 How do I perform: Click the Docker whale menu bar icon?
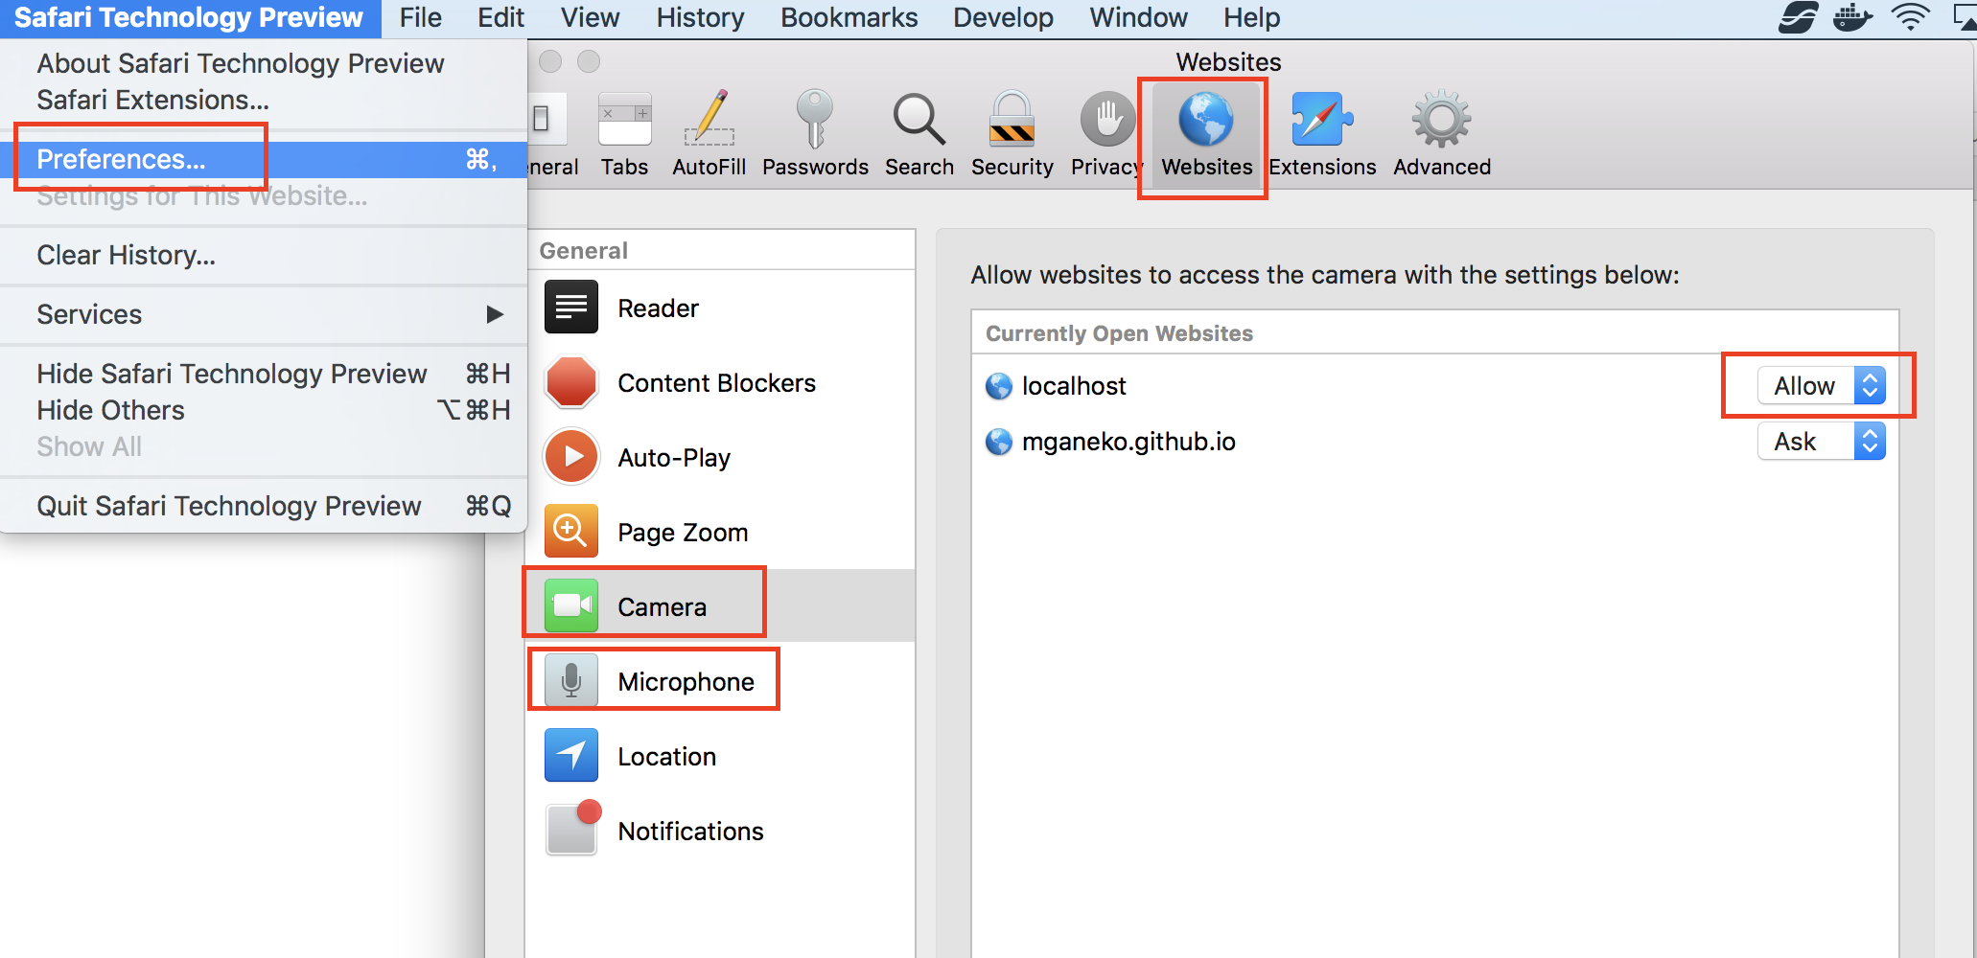click(1852, 17)
